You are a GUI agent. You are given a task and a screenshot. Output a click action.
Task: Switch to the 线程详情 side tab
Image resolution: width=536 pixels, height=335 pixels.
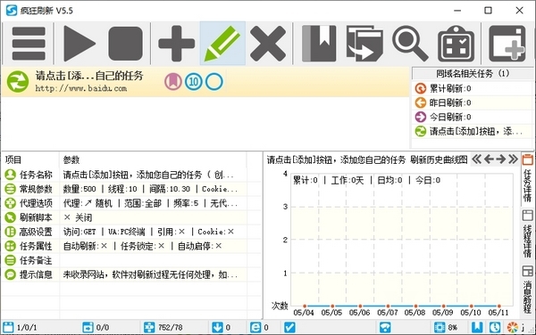[x=527, y=233]
